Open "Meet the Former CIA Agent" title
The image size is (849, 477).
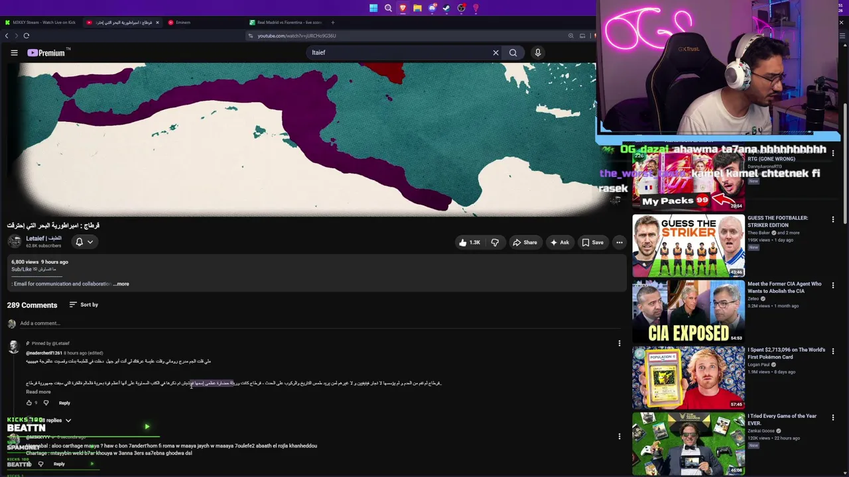[x=784, y=288]
